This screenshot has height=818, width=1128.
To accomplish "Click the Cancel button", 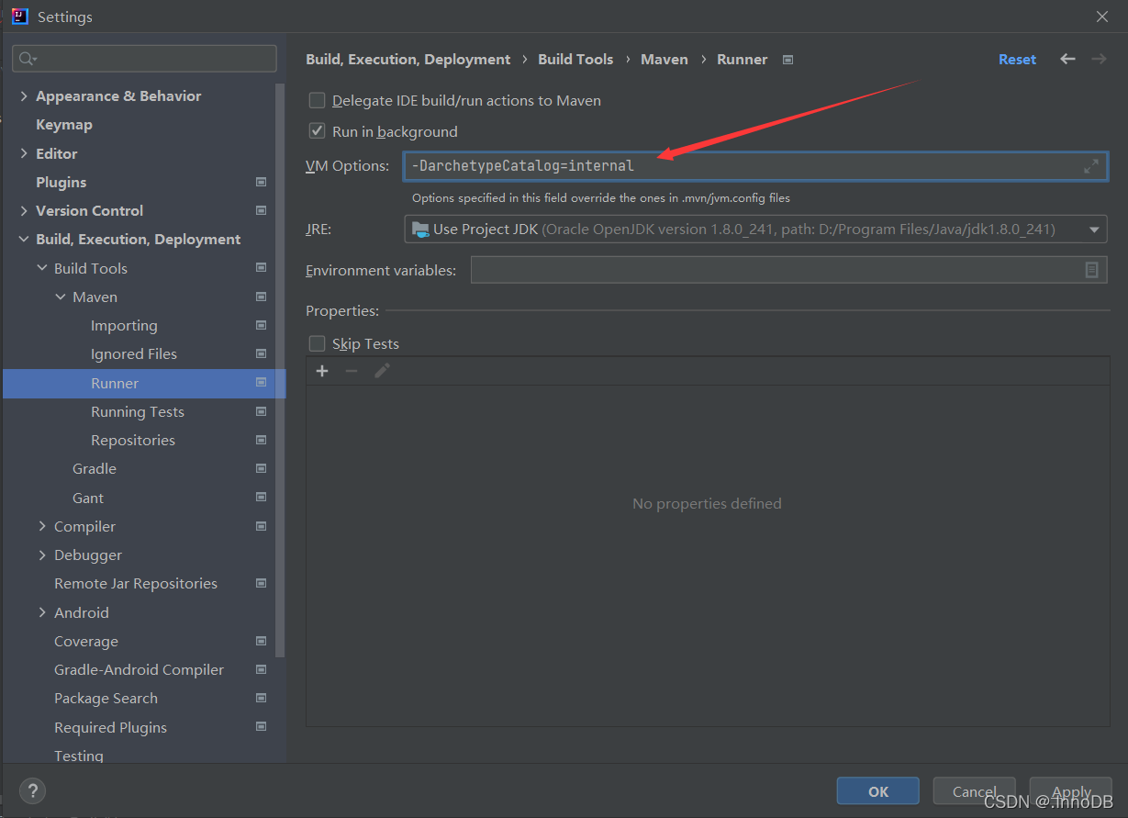I will coord(974,791).
